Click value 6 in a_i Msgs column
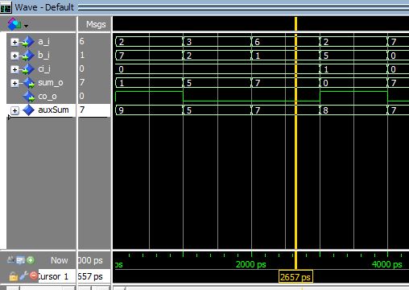Image resolution: width=409 pixels, height=290 pixels. (x=82, y=41)
